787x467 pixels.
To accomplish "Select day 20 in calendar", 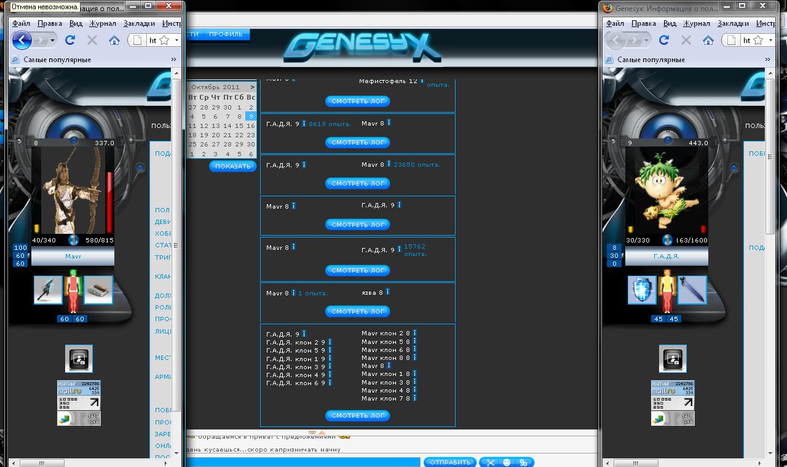I will point(216,135).
